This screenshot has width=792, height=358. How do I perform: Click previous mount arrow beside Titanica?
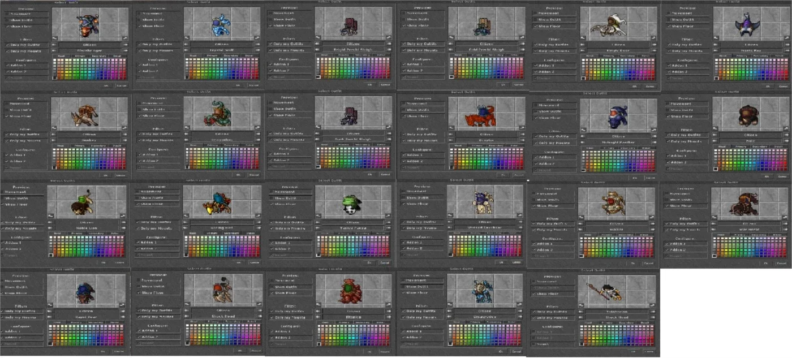click(318, 317)
